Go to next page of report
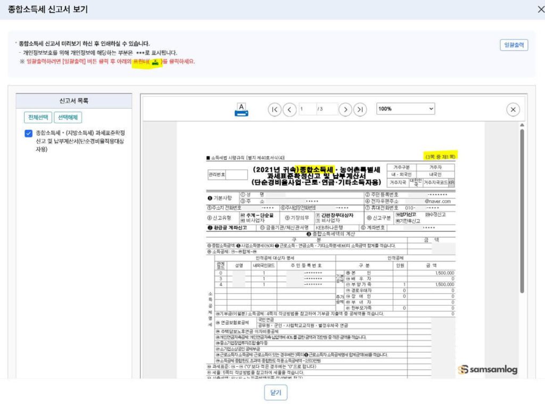This screenshot has width=545, height=404. (x=345, y=110)
